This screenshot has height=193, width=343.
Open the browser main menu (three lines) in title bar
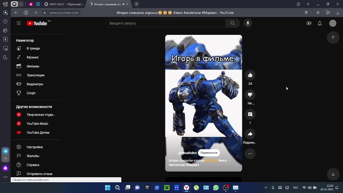308,4
